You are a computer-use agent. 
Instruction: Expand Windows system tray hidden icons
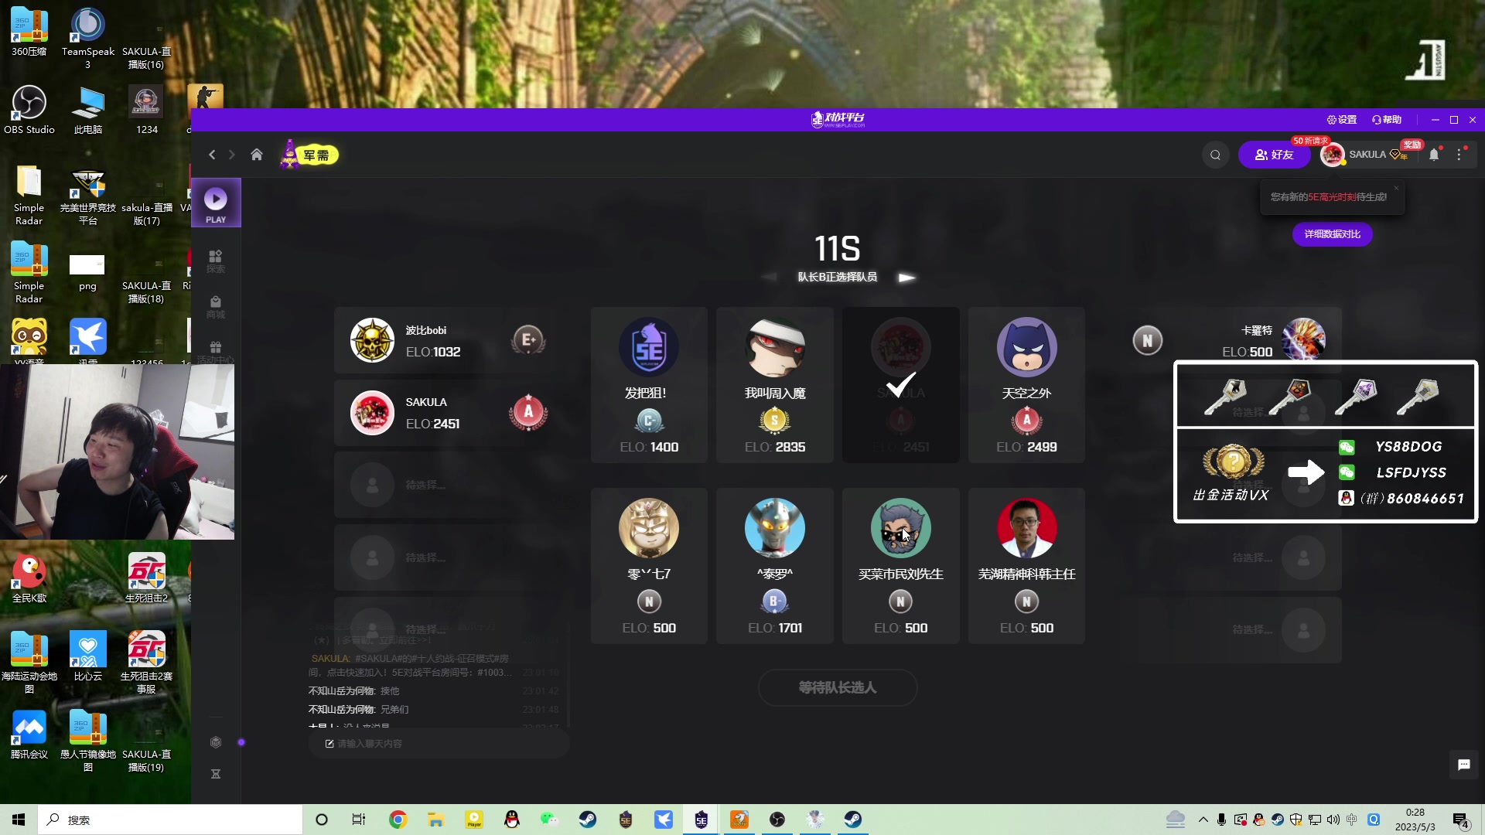[x=1203, y=820]
